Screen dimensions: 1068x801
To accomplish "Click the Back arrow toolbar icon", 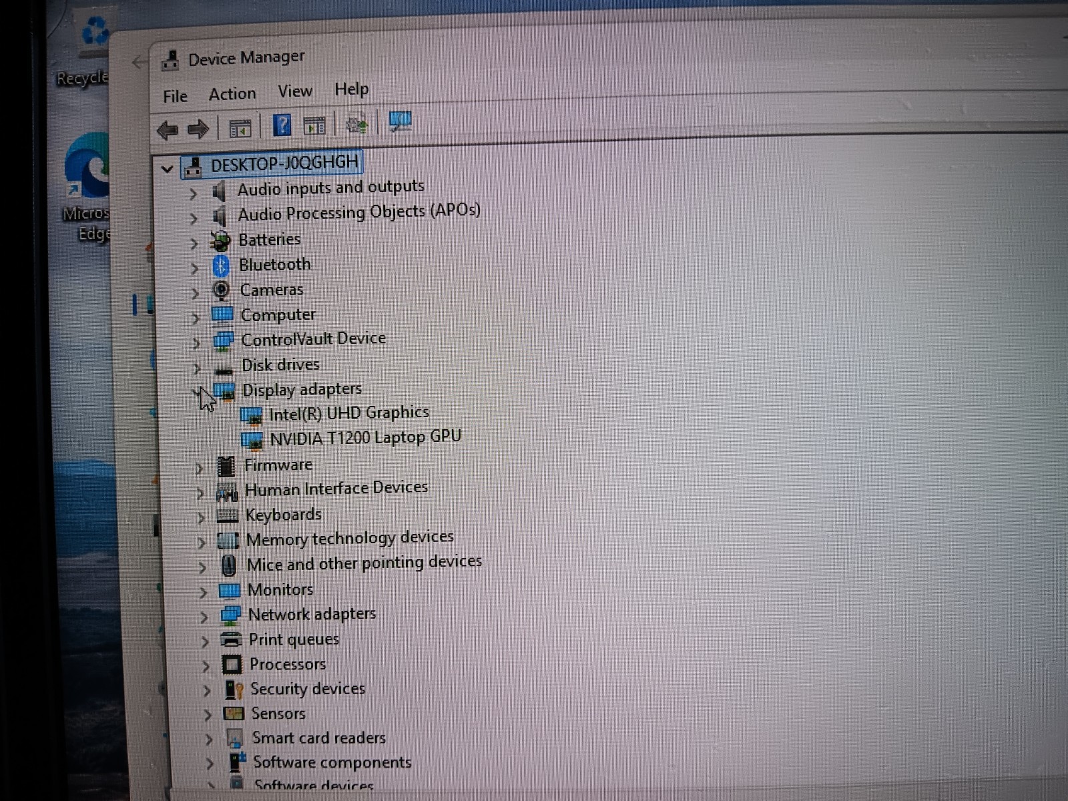I will coord(168,129).
